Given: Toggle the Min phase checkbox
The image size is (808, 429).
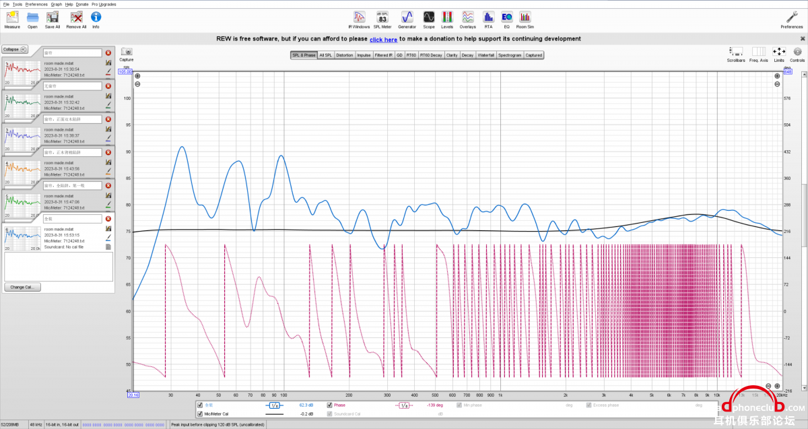Looking at the screenshot, I should pyautogui.click(x=459, y=405).
